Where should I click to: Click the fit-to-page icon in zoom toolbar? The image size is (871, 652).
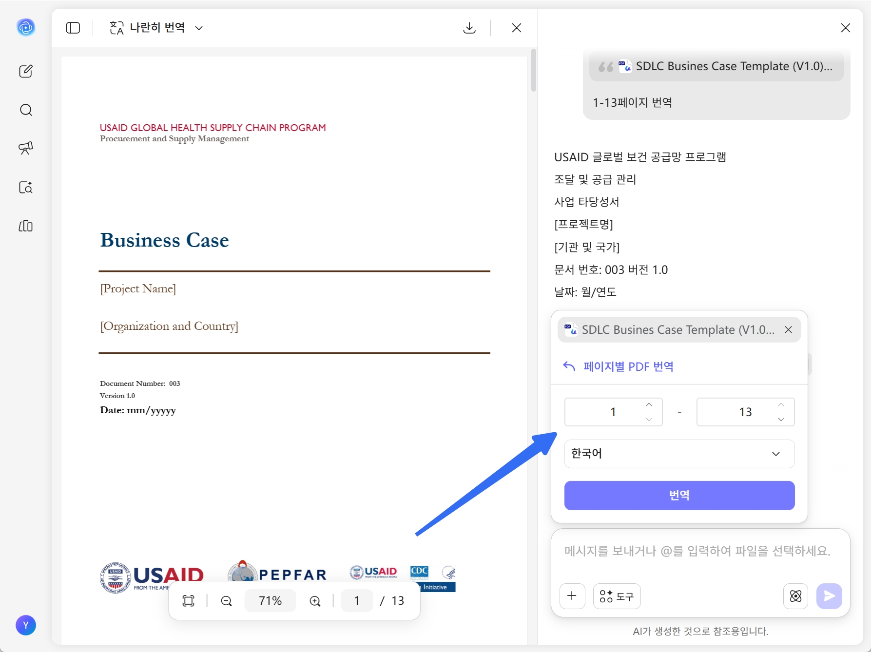[189, 601]
